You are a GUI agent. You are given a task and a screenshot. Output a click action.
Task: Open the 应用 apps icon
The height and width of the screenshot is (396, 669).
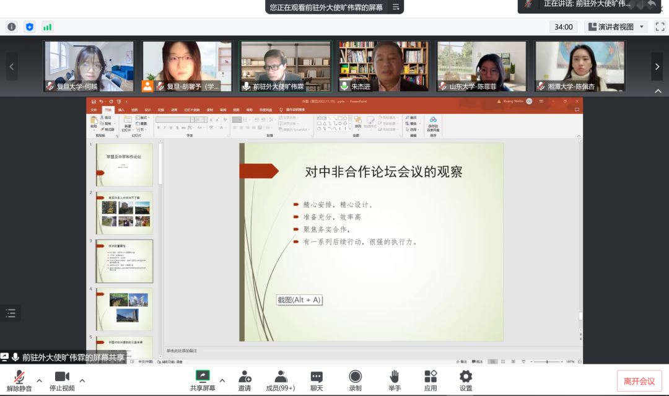pyautogui.click(x=431, y=377)
